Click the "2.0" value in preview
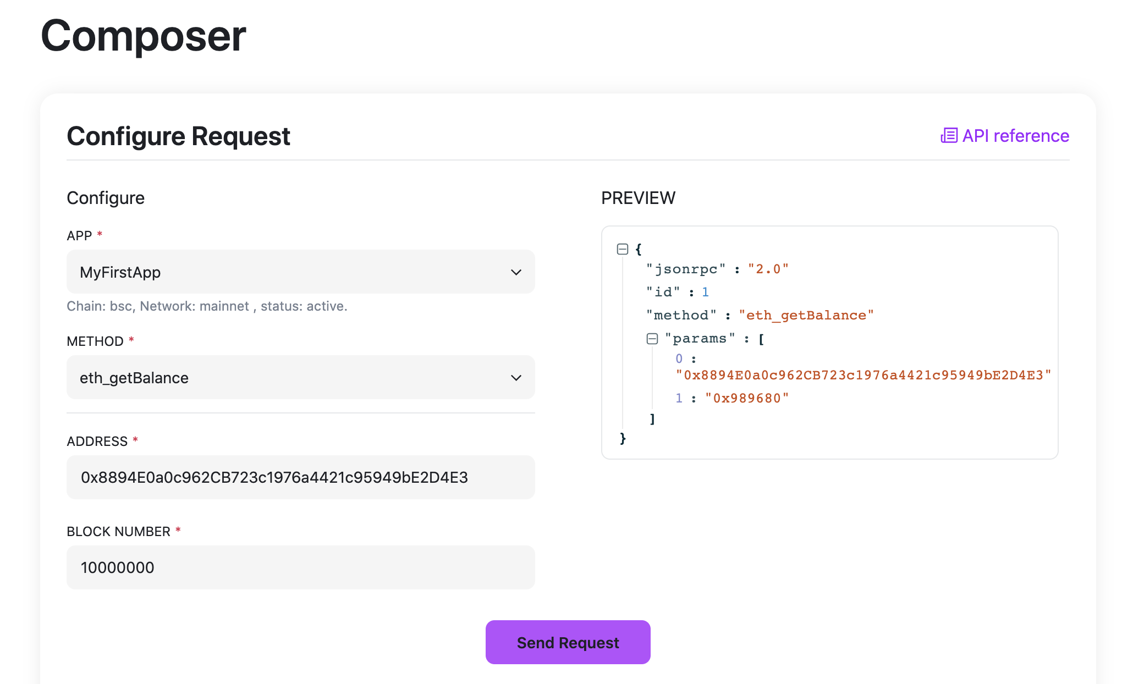The image size is (1133, 684). click(x=768, y=269)
